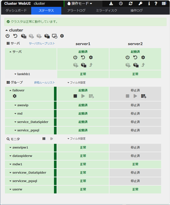The image size is (170, 205).
Task: Expand the service_pgsql resource row
Action: (x=15, y=130)
